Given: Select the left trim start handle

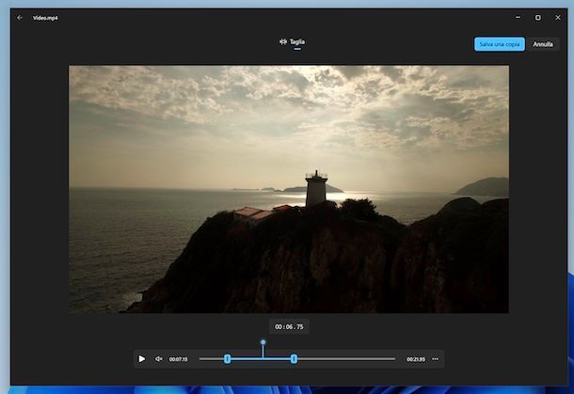Looking at the screenshot, I should 227,359.
